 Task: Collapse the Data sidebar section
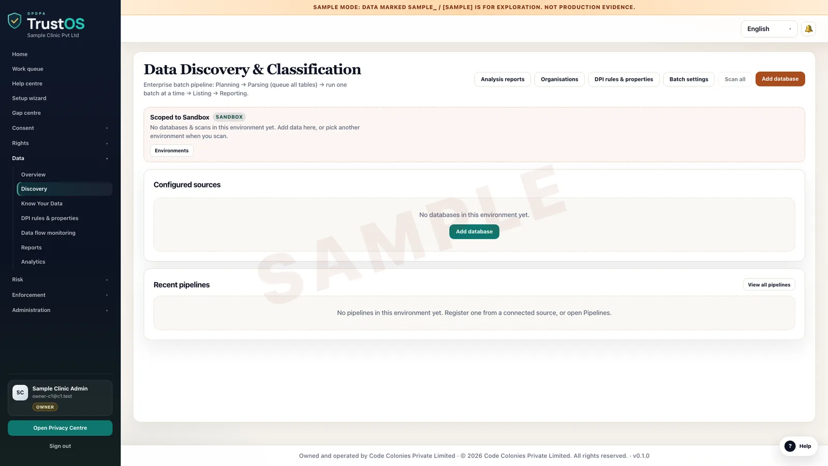point(60,158)
